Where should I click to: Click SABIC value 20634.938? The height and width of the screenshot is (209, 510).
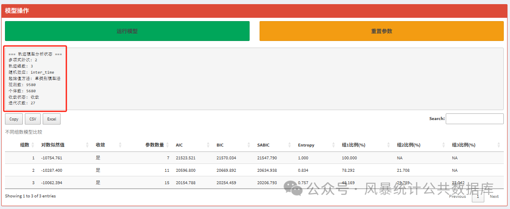(267, 171)
